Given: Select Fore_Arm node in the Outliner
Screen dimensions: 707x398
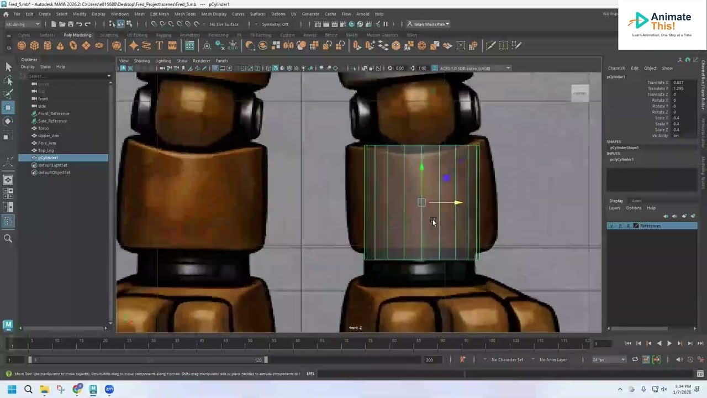Looking at the screenshot, I should [x=47, y=143].
